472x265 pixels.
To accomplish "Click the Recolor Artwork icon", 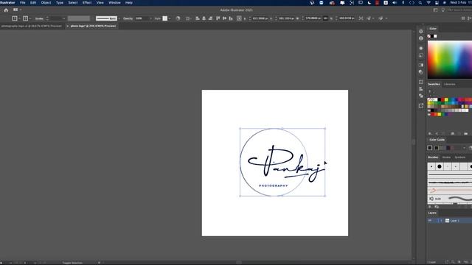I will 178,18.
